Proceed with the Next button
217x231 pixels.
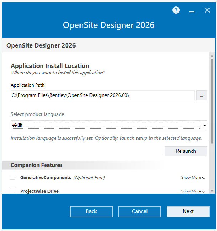point(188,211)
